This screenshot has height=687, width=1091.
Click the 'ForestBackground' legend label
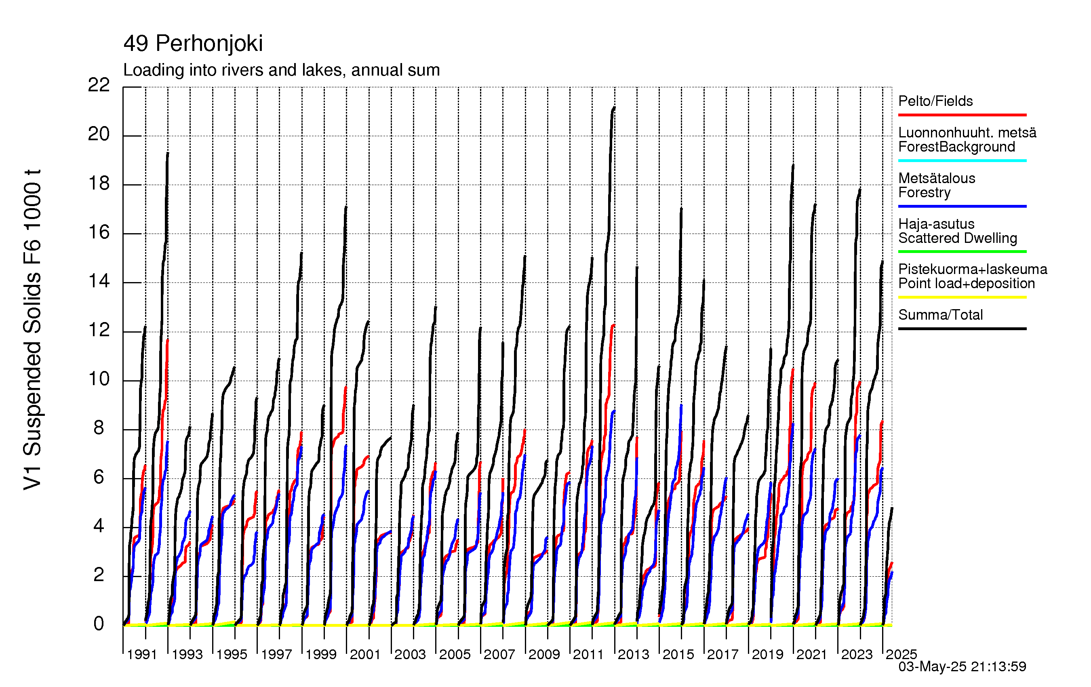(956, 147)
